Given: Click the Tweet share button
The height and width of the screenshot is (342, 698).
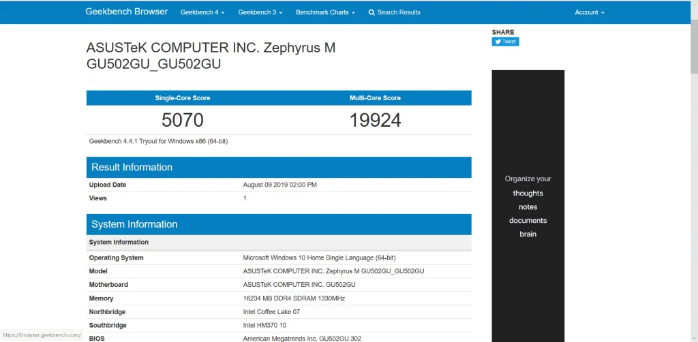Looking at the screenshot, I should click(505, 42).
